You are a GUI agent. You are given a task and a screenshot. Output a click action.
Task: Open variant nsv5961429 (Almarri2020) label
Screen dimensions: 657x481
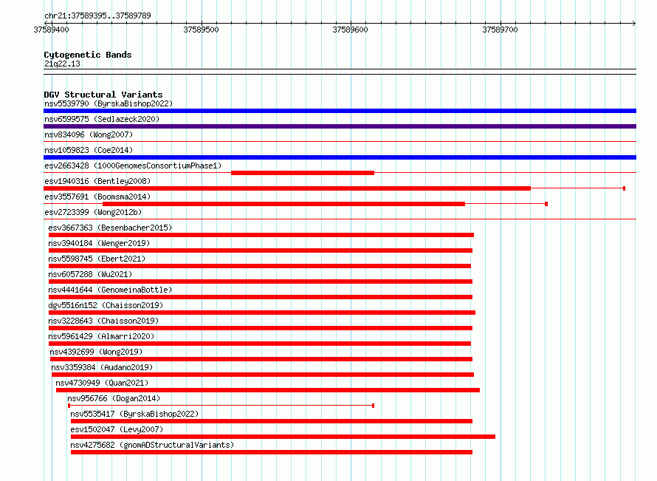tap(101, 336)
